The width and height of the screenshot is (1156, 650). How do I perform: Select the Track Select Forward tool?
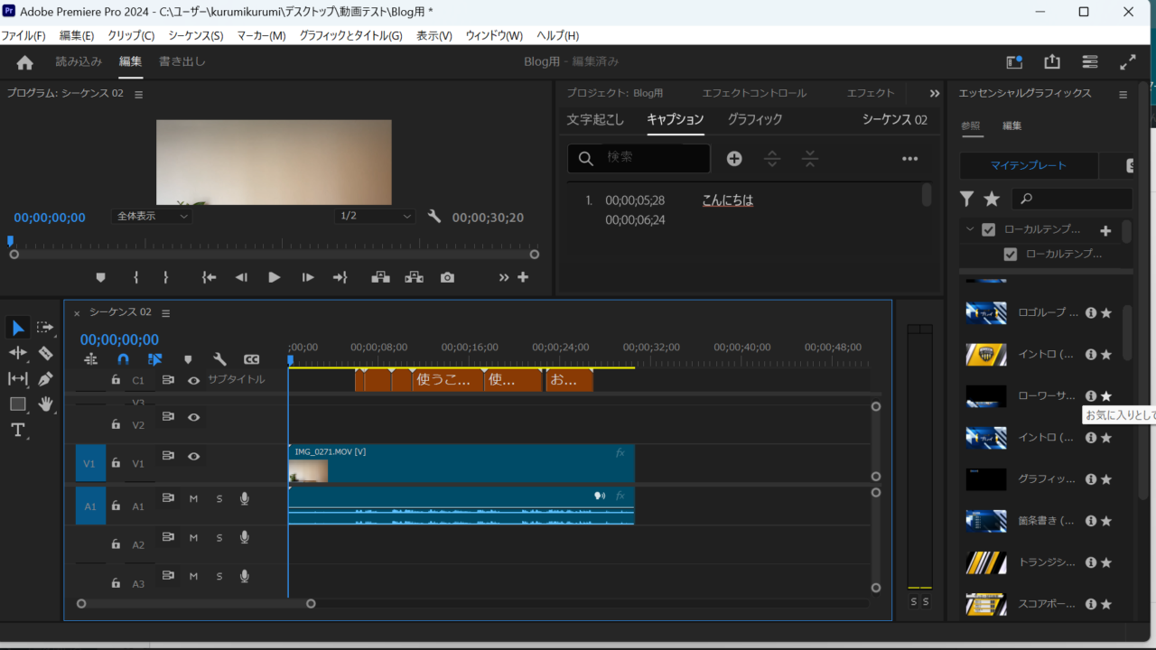pos(45,327)
